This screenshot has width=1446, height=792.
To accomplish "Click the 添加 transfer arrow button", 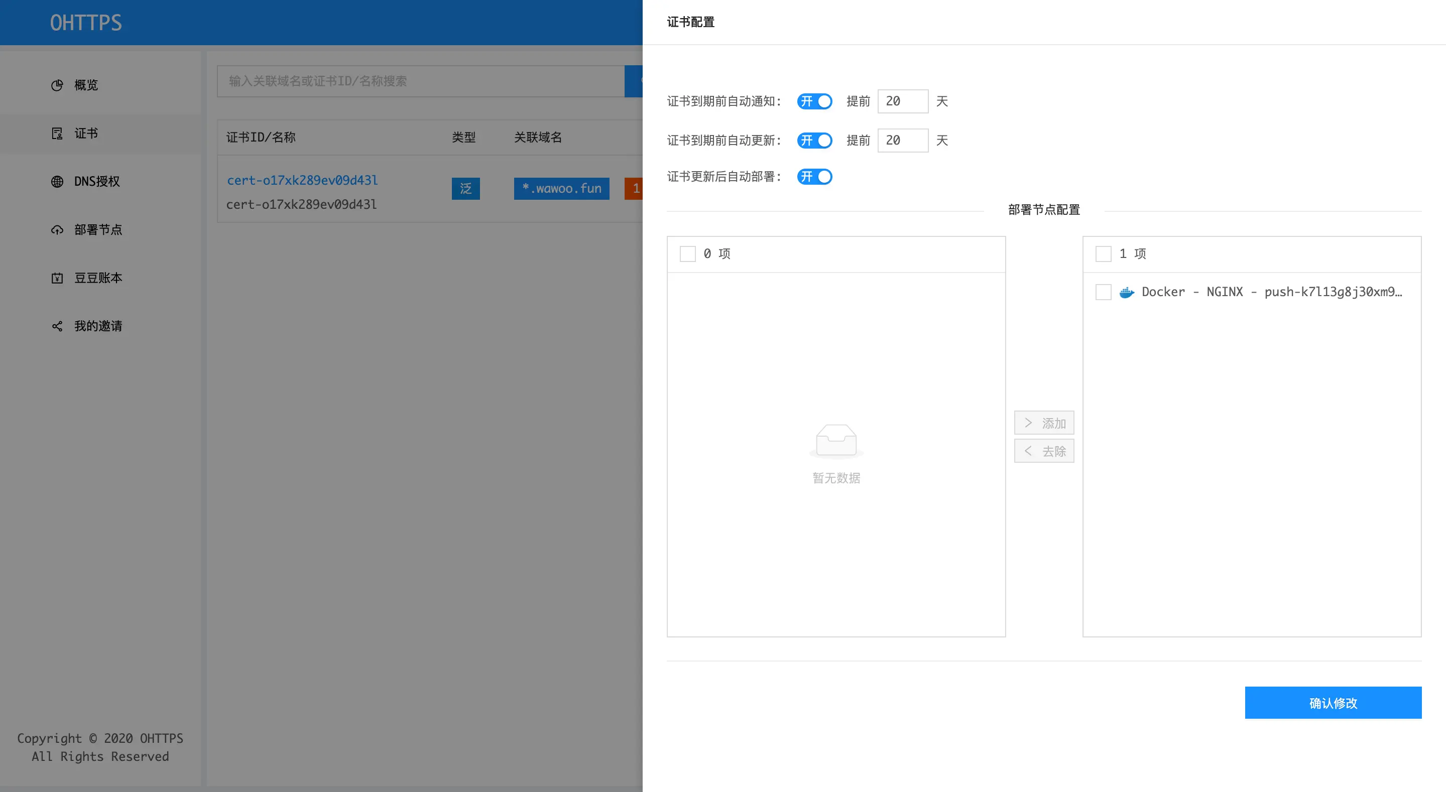I will (1043, 423).
